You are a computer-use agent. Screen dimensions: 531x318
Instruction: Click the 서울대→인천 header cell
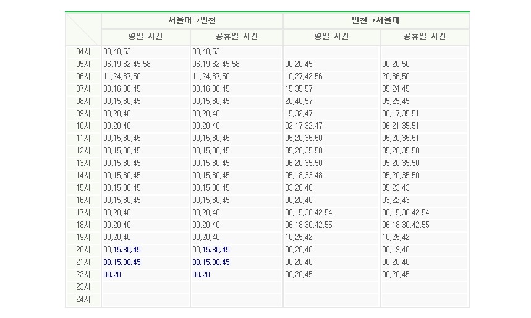(192, 20)
